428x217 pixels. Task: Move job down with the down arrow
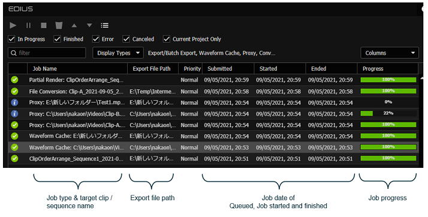click(x=89, y=25)
